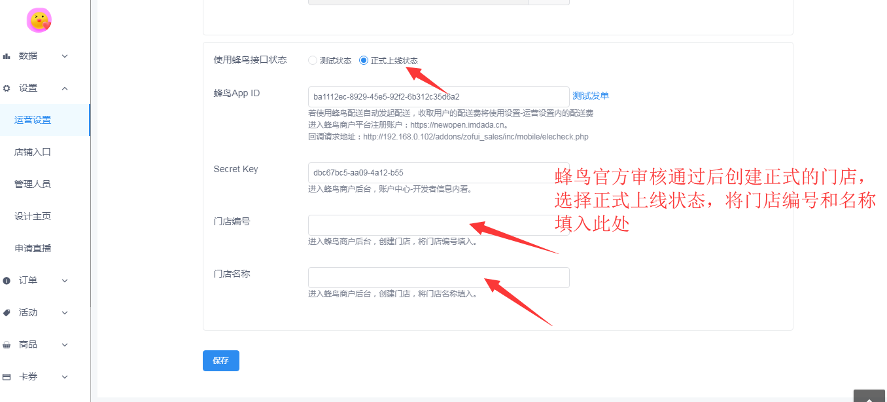887x402 pixels.
Task: Click into the 门店名称 input field
Action: pyautogui.click(x=439, y=278)
